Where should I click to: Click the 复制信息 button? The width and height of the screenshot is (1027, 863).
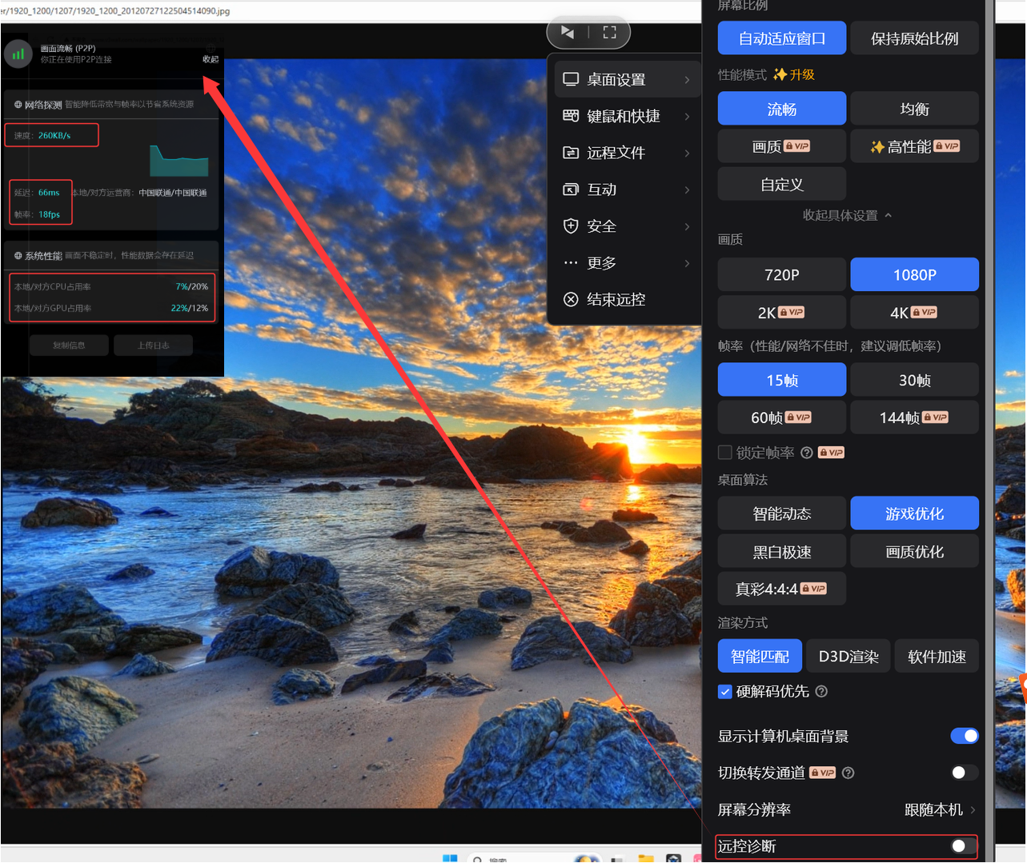pyautogui.click(x=69, y=346)
